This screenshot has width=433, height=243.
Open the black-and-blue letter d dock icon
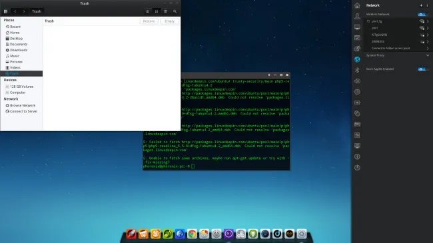(x=277, y=234)
